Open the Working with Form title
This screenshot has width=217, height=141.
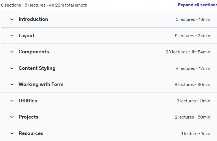(41, 84)
